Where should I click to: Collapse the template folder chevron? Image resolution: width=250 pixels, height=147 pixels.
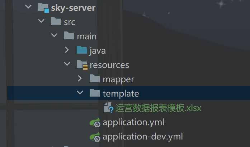tap(80, 92)
